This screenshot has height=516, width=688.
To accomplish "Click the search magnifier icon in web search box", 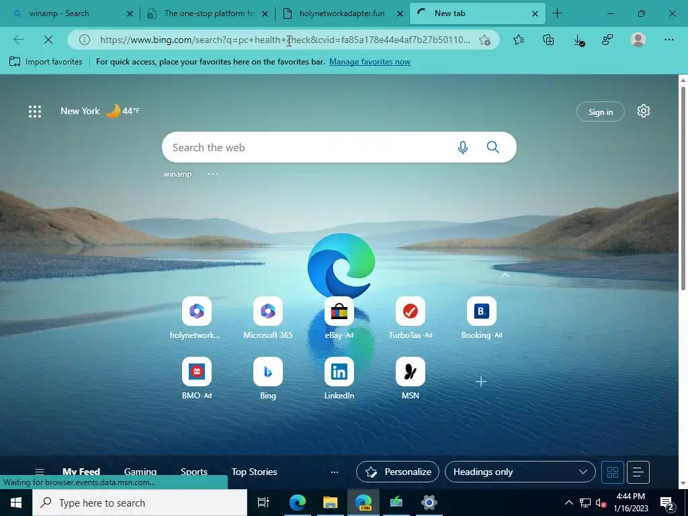I will point(492,147).
